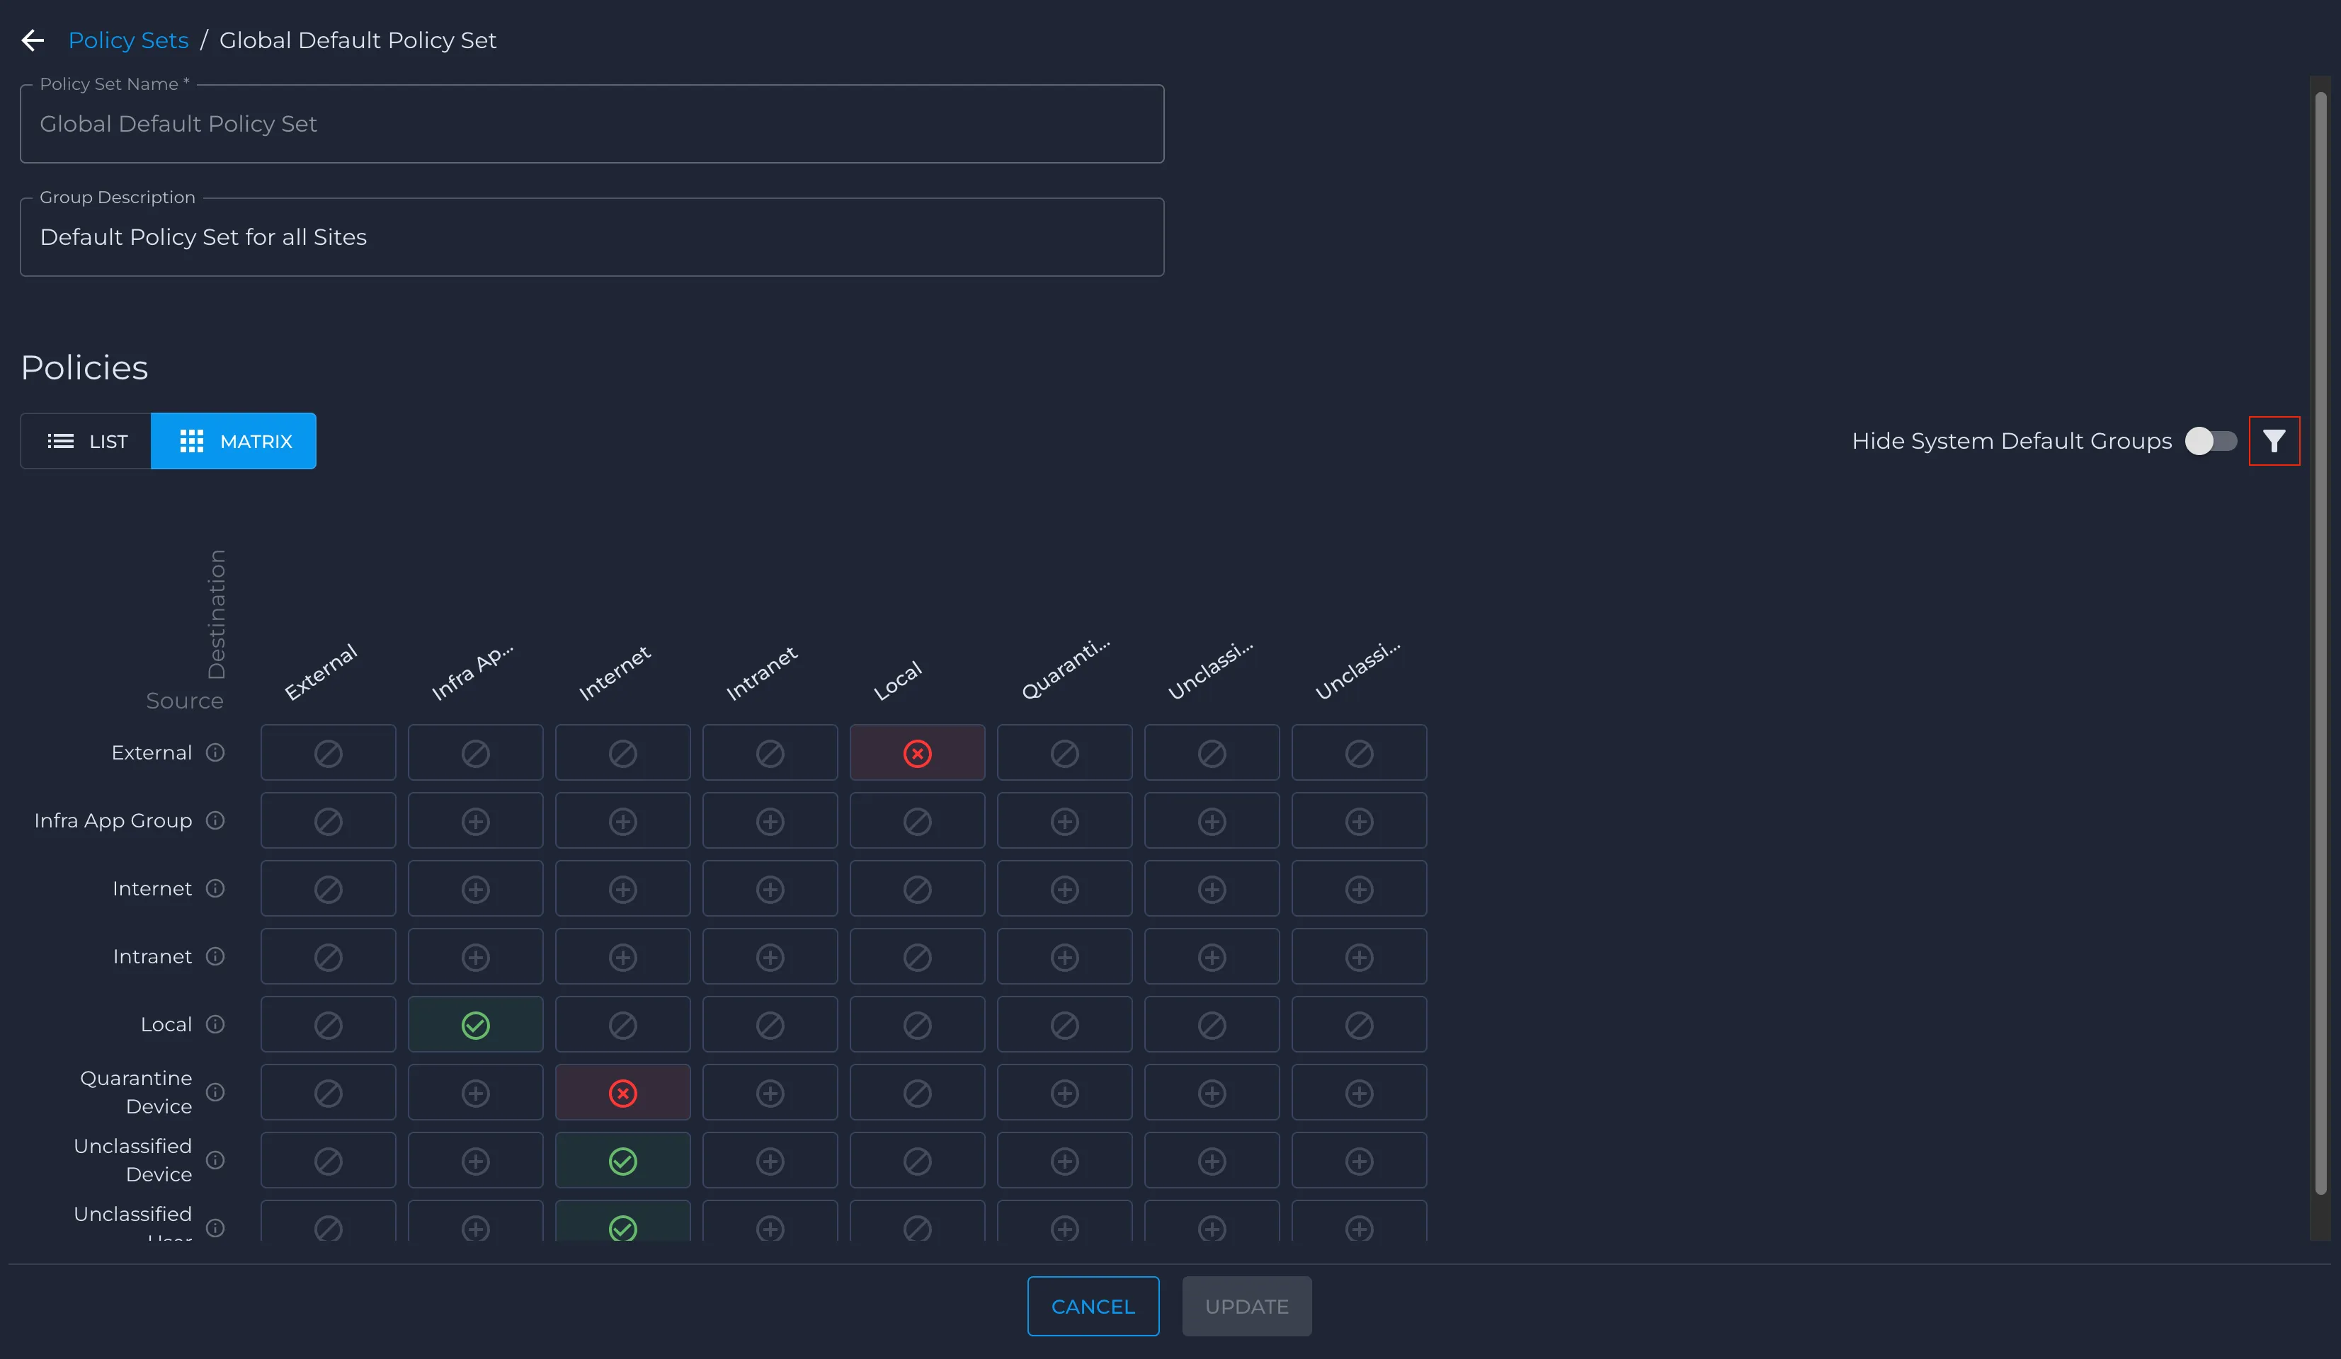The image size is (2341, 1359).
Task: Click the UPDATE button
Action: click(1247, 1306)
